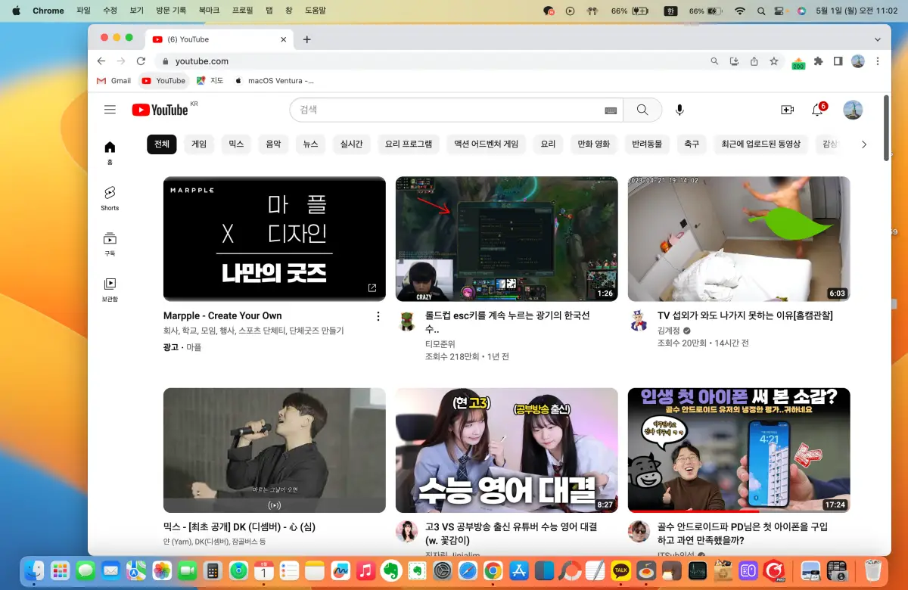Open the on-screen keyboard icon in search box
Image resolution: width=908 pixels, height=590 pixels.
(x=611, y=110)
